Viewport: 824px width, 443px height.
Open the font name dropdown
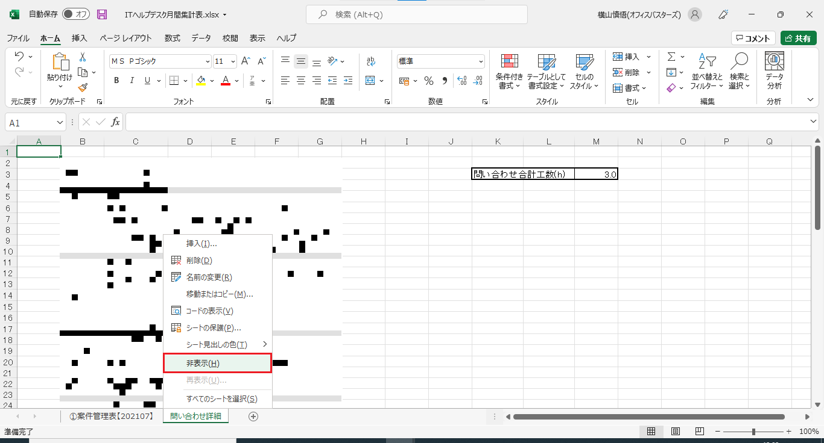pos(208,61)
